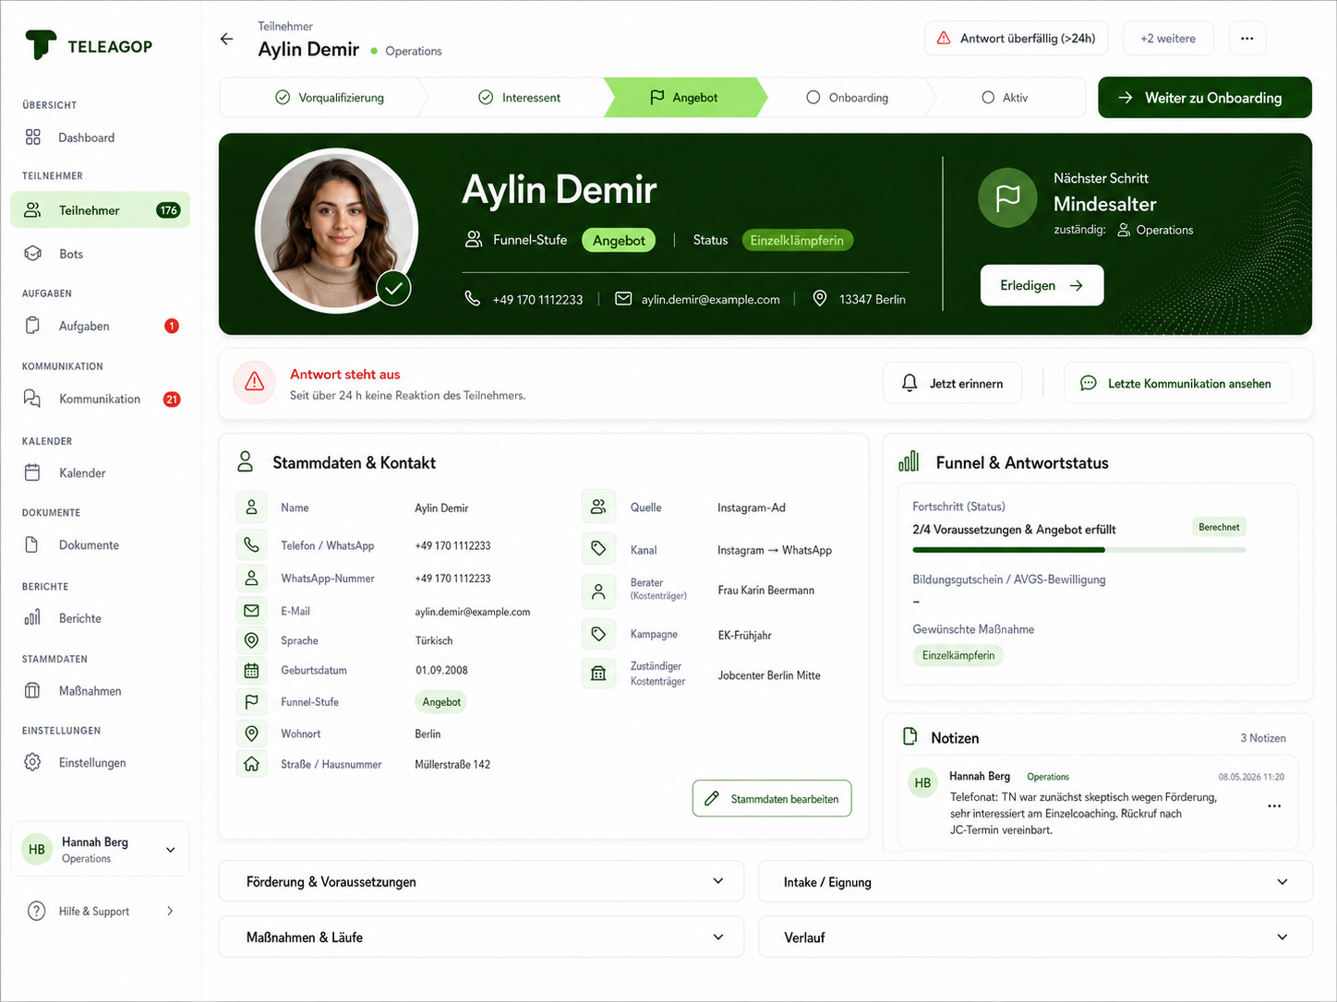Image resolution: width=1337 pixels, height=1002 pixels.
Task: Click the bar chart icon of Funnel & Antwortstatus
Action: tap(909, 461)
